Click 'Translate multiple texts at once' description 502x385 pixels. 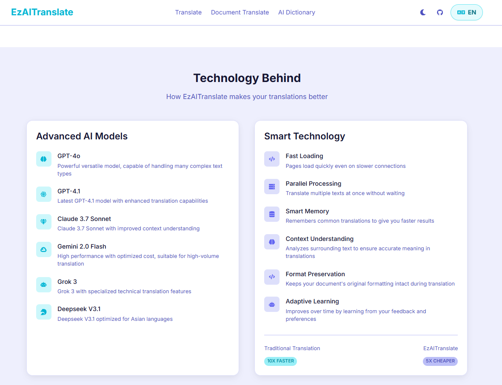pyautogui.click(x=345, y=193)
